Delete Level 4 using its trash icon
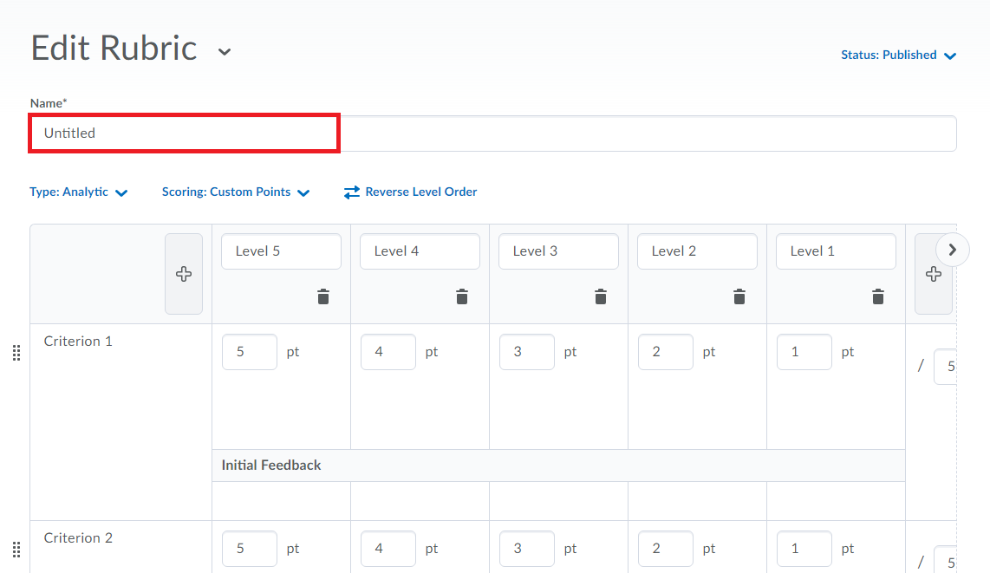Viewport: 990px width, 573px height. tap(462, 296)
